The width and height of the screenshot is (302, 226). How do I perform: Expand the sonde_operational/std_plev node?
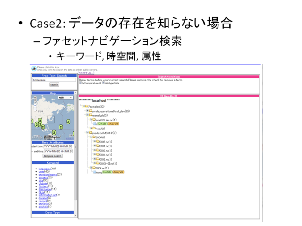click(x=88, y=111)
